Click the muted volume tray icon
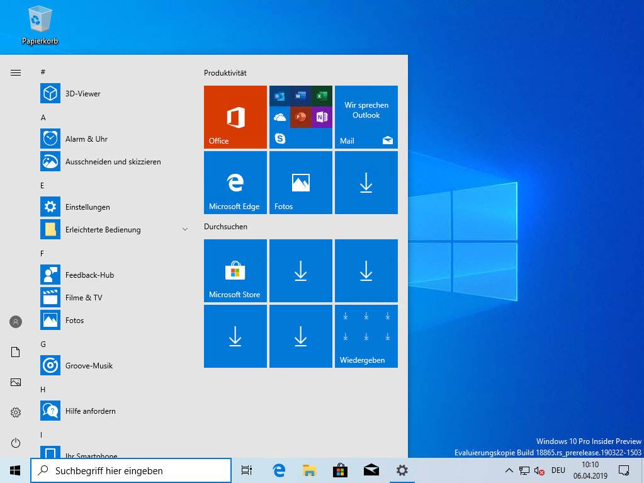The width and height of the screenshot is (644, 483). click(x=539, y=470)
